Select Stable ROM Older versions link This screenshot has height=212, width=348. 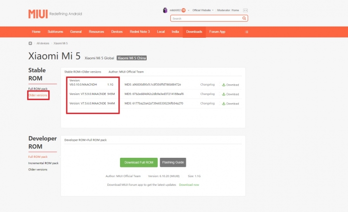38,95
